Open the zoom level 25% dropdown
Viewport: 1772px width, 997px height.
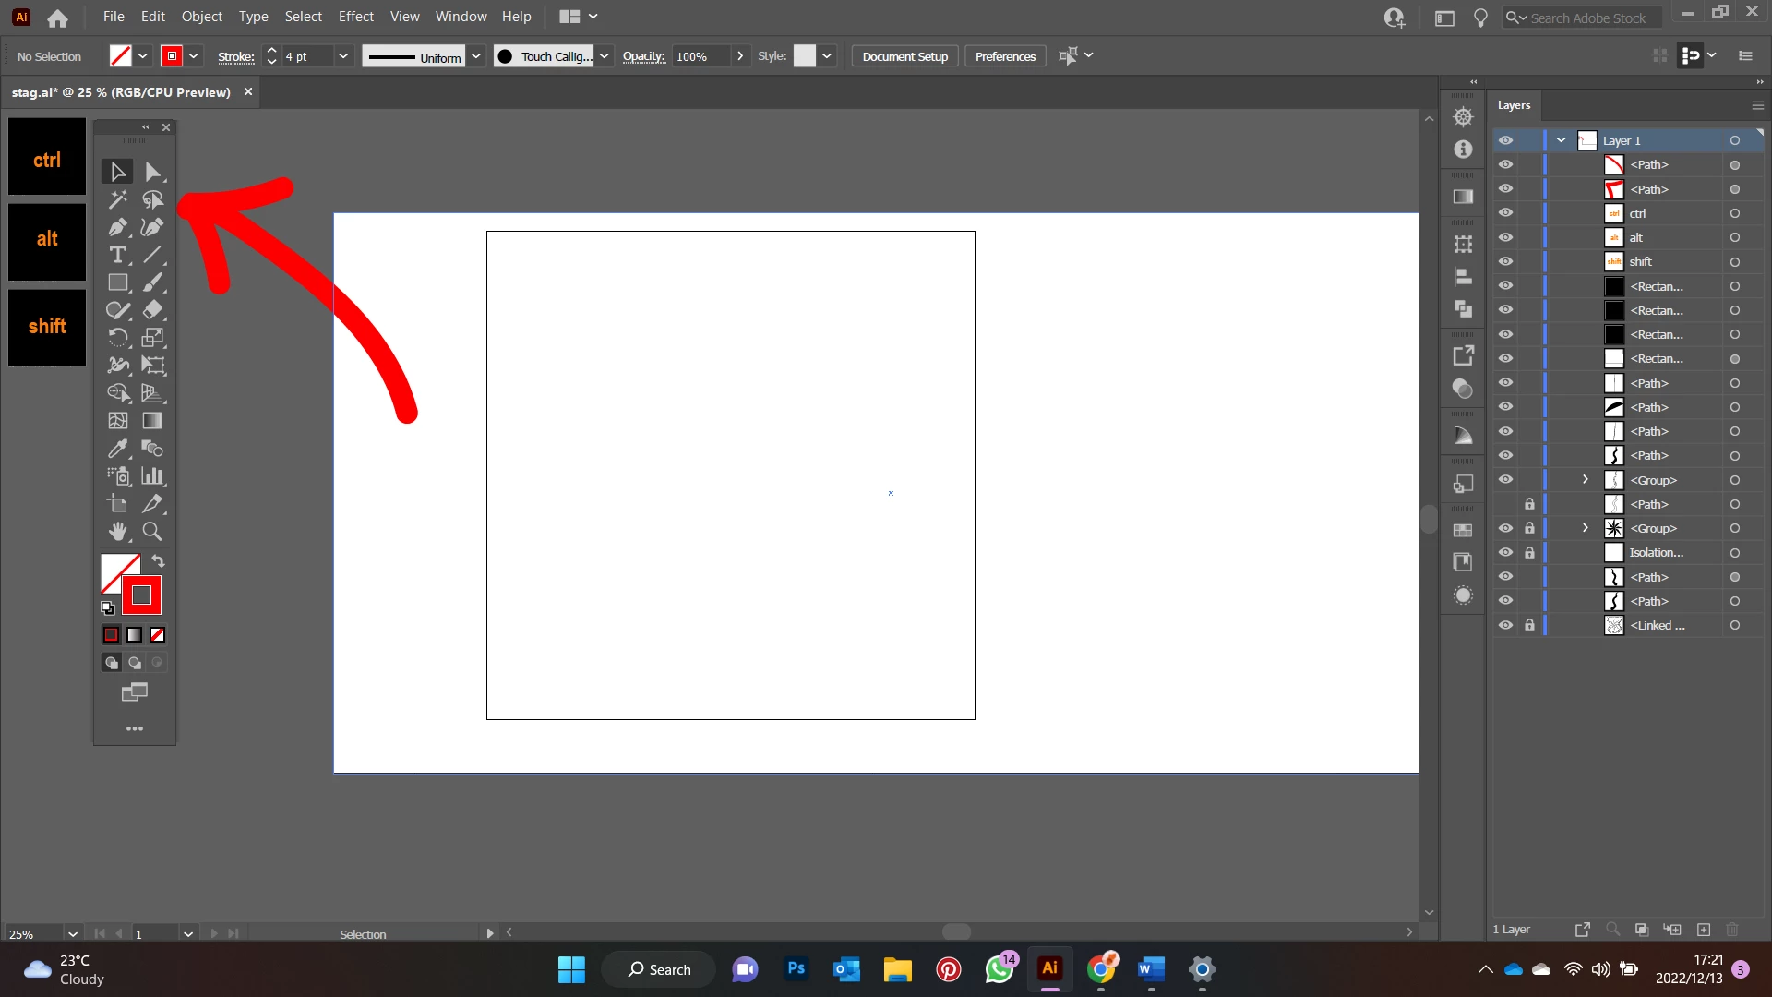coord(72,933)
